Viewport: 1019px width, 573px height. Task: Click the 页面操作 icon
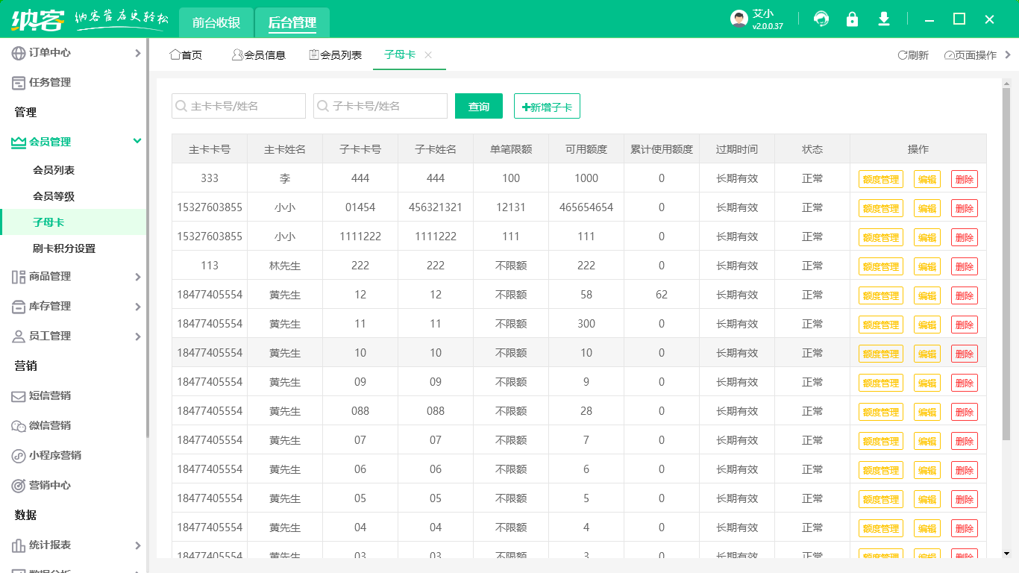coord(949,55)
